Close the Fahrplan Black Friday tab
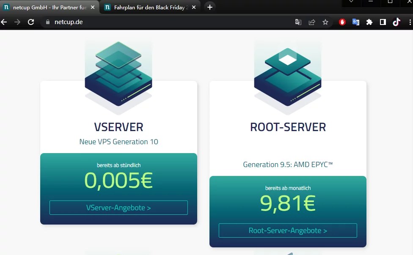The width and height of the screenshot is (413, 255). [194, 7]
